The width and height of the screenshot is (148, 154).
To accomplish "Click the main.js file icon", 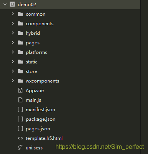I will click(20, 100).
